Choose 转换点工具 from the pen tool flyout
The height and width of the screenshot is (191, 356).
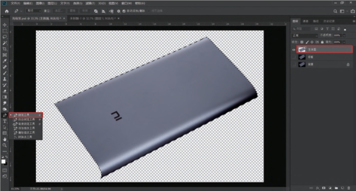25,137
